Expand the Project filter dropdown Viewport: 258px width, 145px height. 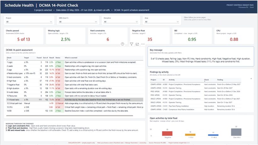pos(29,22)
